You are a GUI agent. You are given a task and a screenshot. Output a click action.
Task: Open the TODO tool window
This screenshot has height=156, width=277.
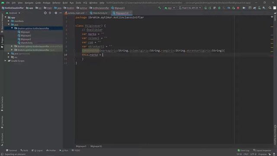pyautogui.click(x=76, y=150)
